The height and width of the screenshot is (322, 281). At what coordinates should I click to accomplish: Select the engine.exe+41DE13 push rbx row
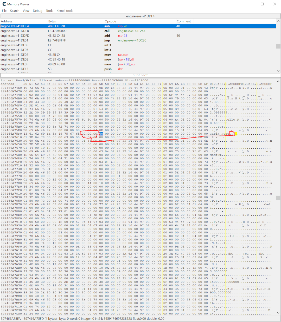[138, 69]
